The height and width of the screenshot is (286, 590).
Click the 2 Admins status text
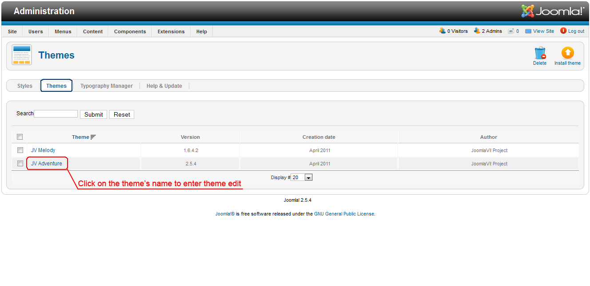point(492,31)
